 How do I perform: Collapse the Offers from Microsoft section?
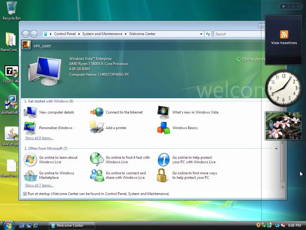tap(276, 149)
